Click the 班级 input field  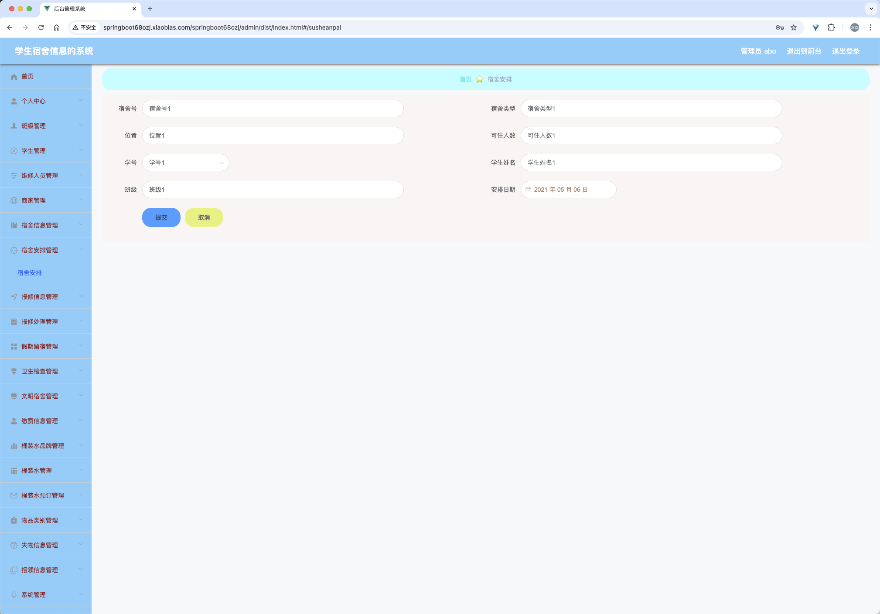[x=273, y=190]
